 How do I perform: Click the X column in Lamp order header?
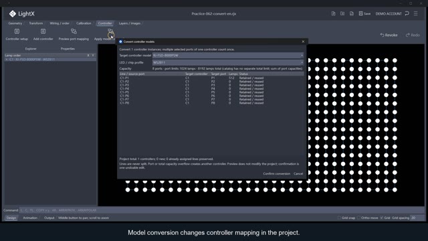(x=88, y=56)
